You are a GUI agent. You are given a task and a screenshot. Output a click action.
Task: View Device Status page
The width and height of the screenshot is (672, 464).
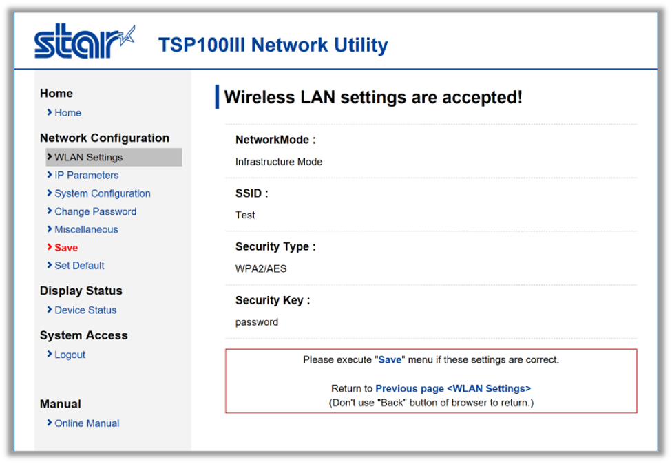coord(85,310)
